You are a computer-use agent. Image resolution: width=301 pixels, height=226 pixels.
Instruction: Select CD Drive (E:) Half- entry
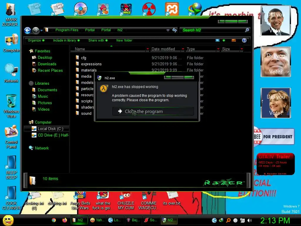tap(50, 135)
